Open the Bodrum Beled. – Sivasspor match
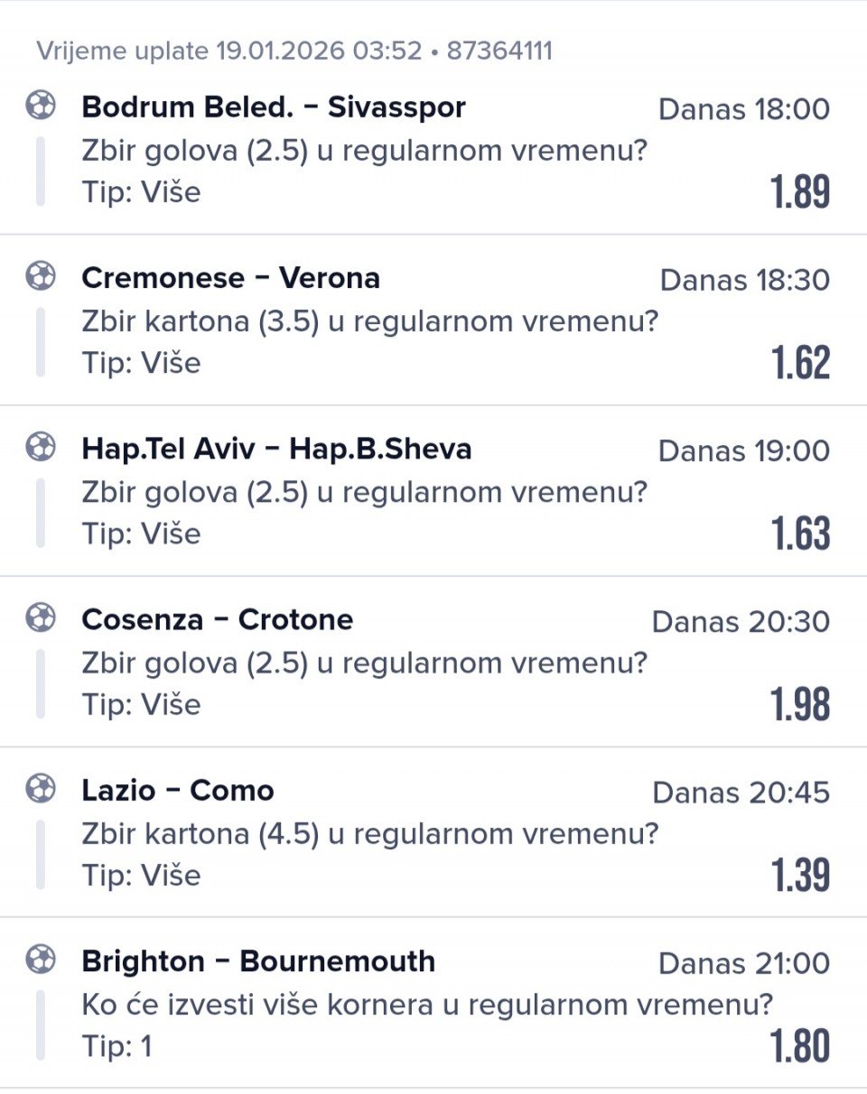 tap(274, 107)
